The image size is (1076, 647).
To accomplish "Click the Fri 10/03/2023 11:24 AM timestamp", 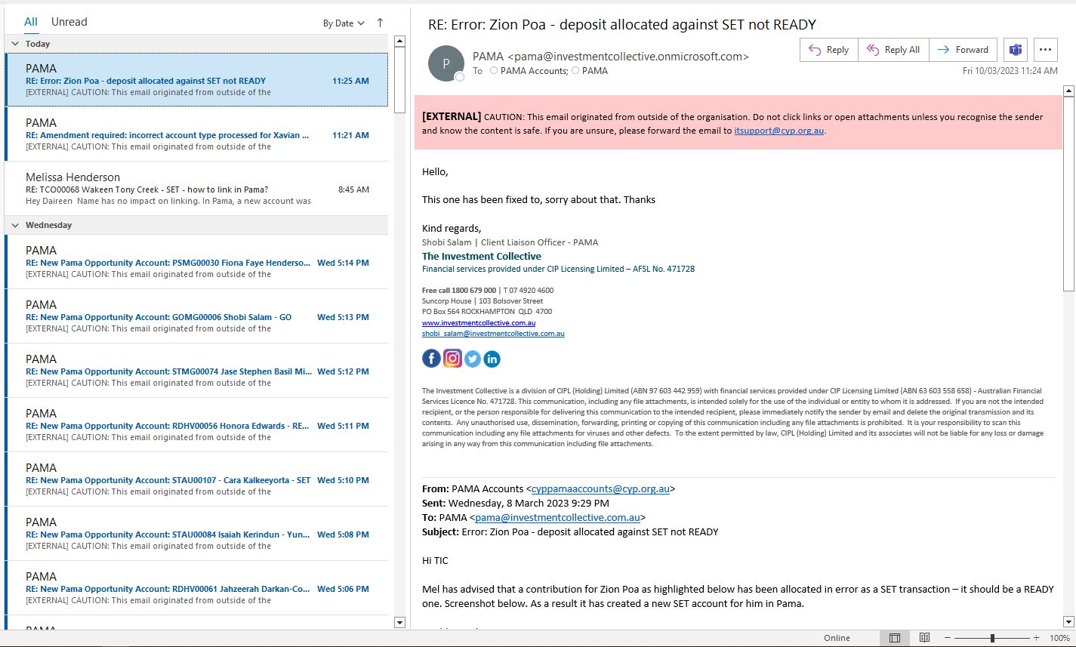I will click(x=1010, y=71).
